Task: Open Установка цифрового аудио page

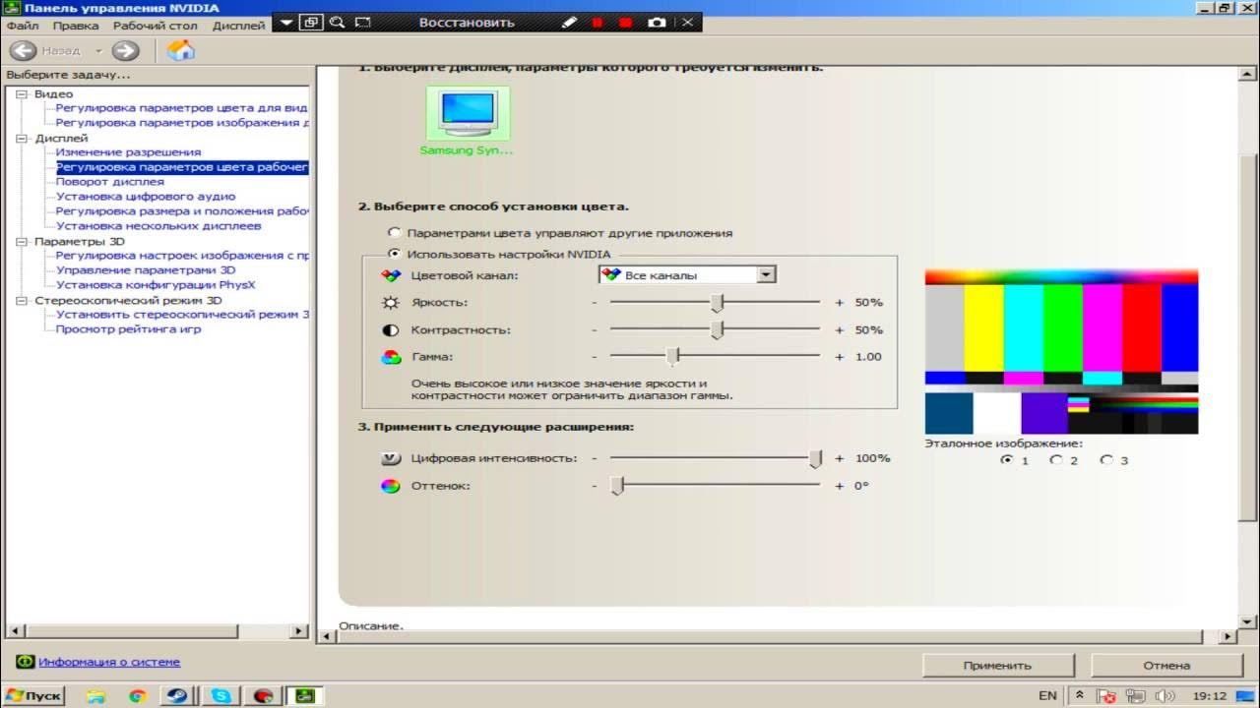Action: (146, 197)
